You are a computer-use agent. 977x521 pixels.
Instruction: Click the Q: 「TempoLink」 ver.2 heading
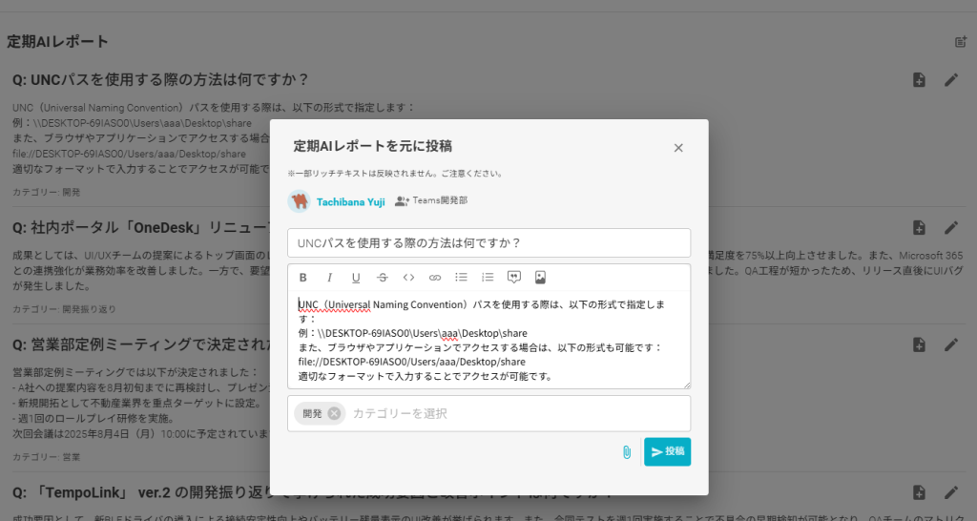click(x=141, y=492)
